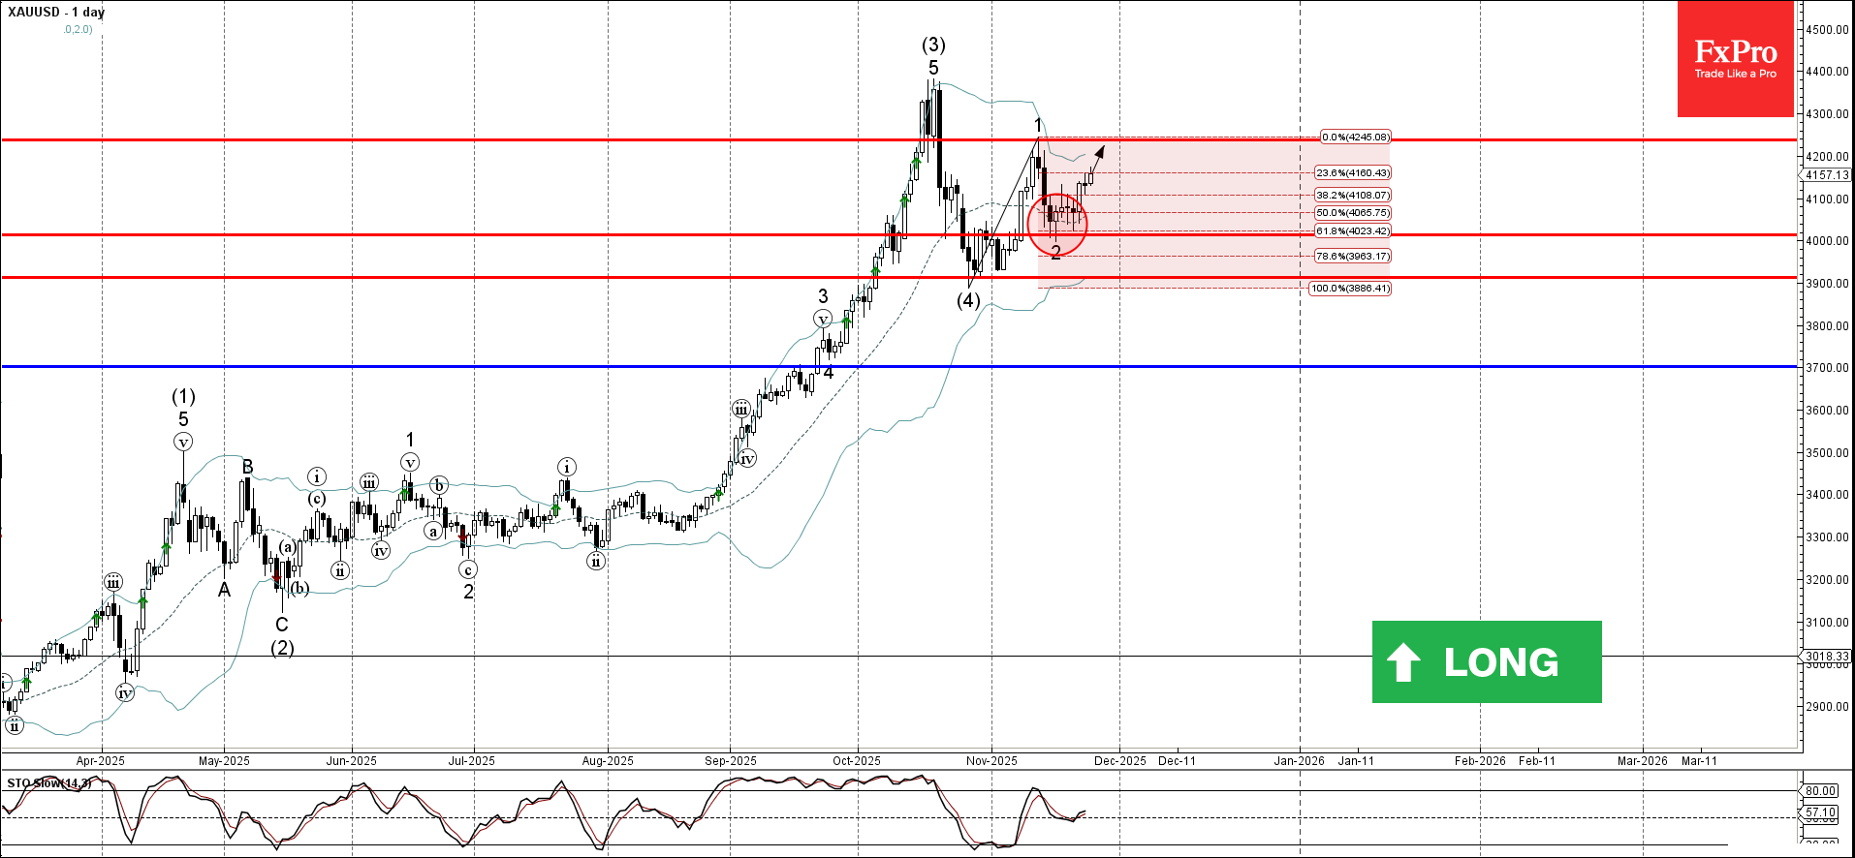Image resolution: width=1855 pixels, height=858 pixels.
Task: Click the circled v label under wave 3
Action: (823, 319)
